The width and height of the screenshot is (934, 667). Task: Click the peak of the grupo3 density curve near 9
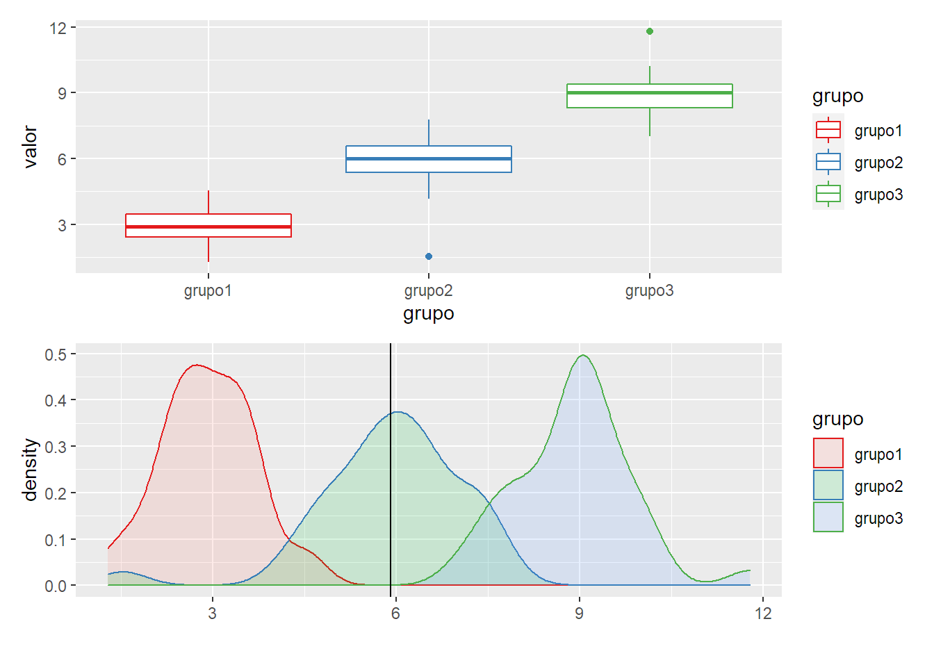click(583, 356)
